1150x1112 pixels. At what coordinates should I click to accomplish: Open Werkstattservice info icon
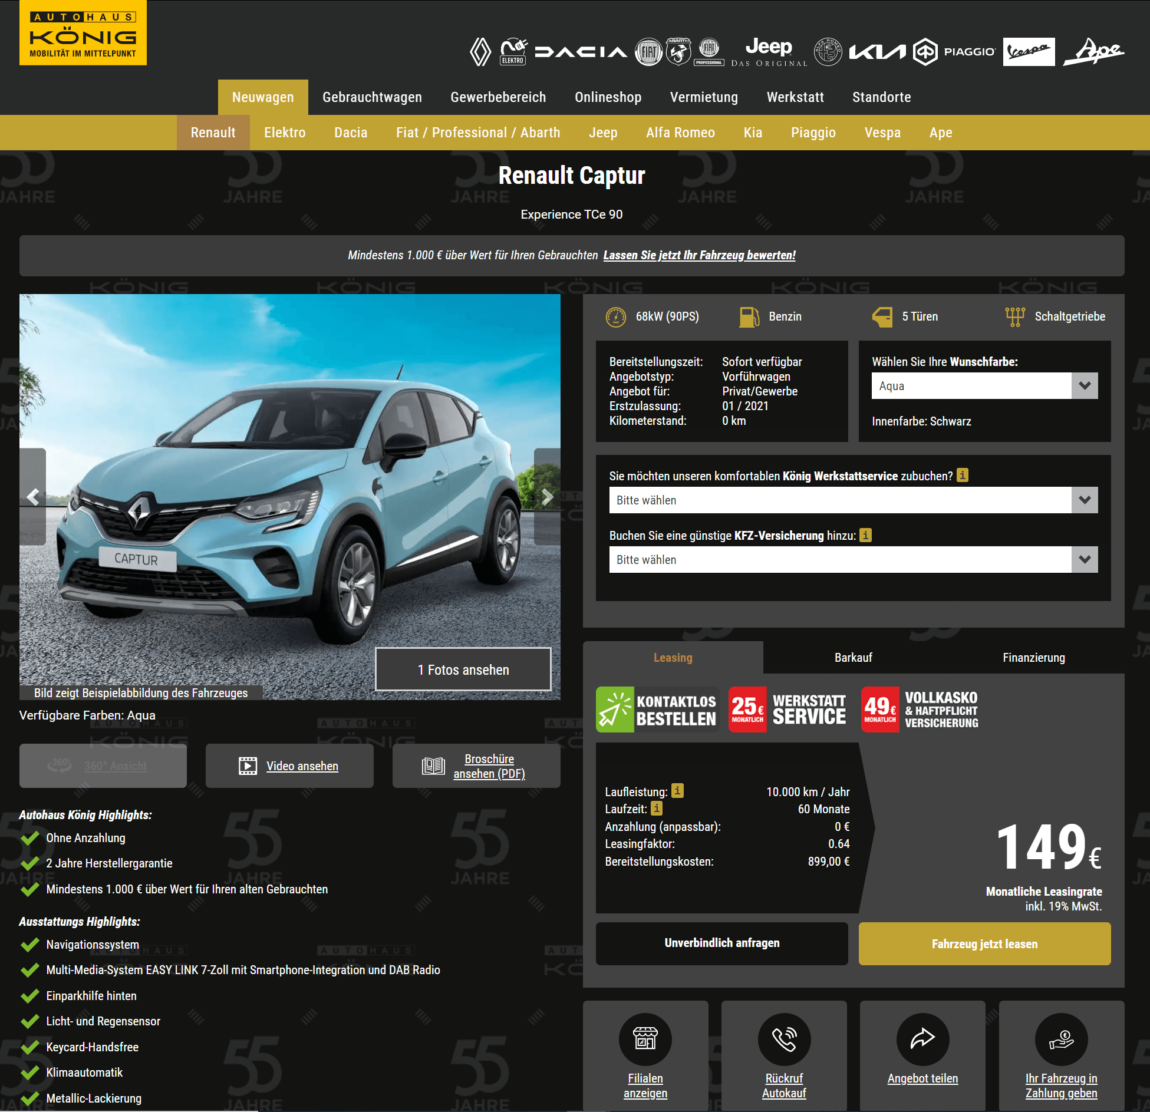[x=963, y=475]
